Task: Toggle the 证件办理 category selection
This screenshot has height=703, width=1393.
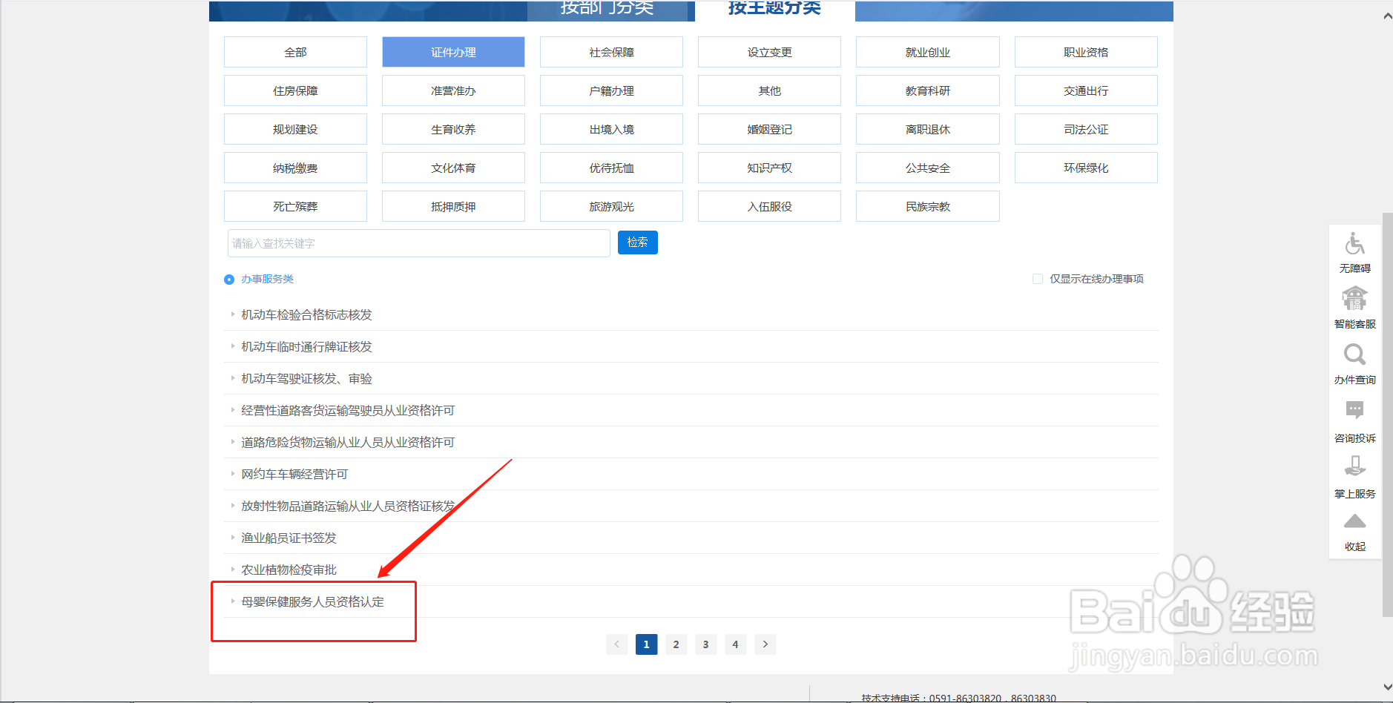Action: [452, 51]
